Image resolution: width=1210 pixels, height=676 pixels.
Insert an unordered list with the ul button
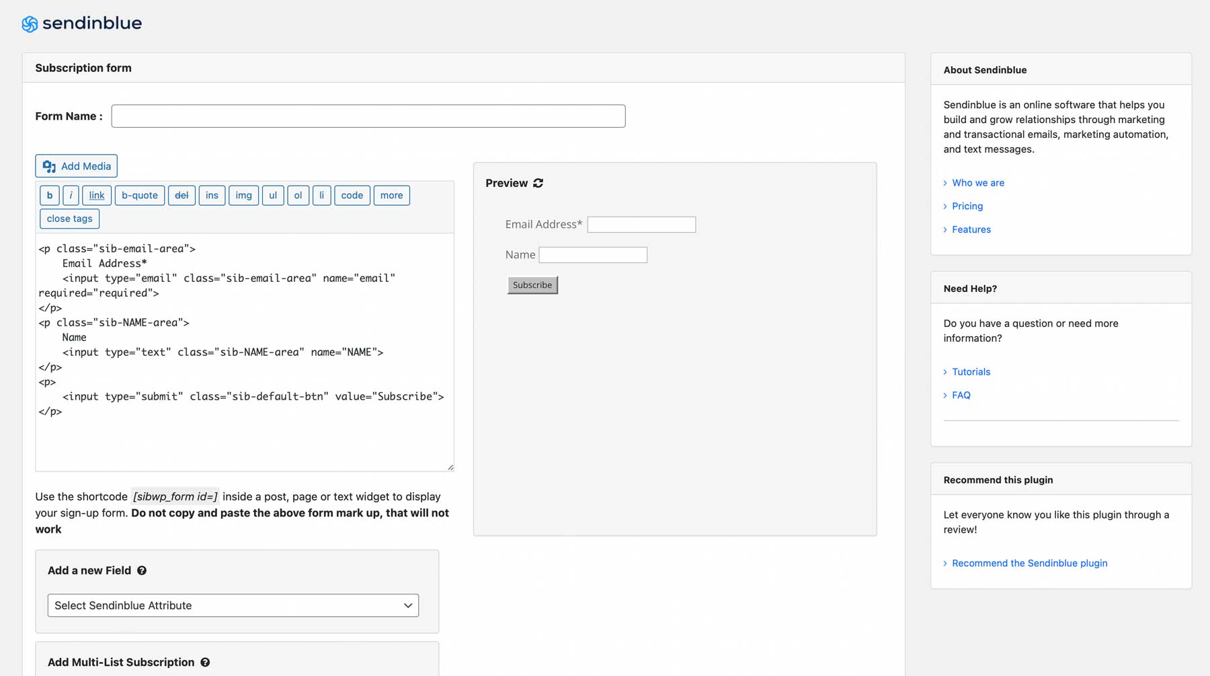coord(273,195)
